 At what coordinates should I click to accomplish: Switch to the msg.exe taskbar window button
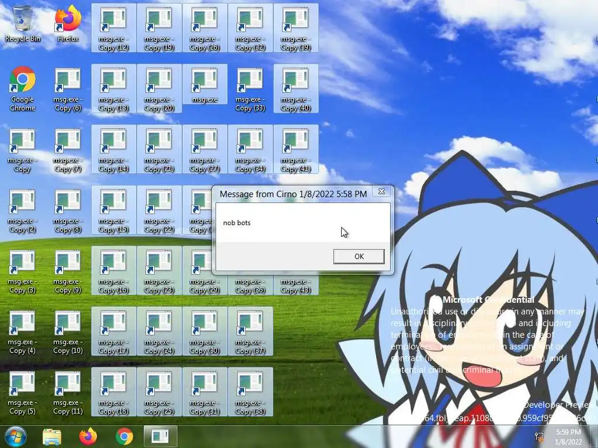[x=161, y=436]
